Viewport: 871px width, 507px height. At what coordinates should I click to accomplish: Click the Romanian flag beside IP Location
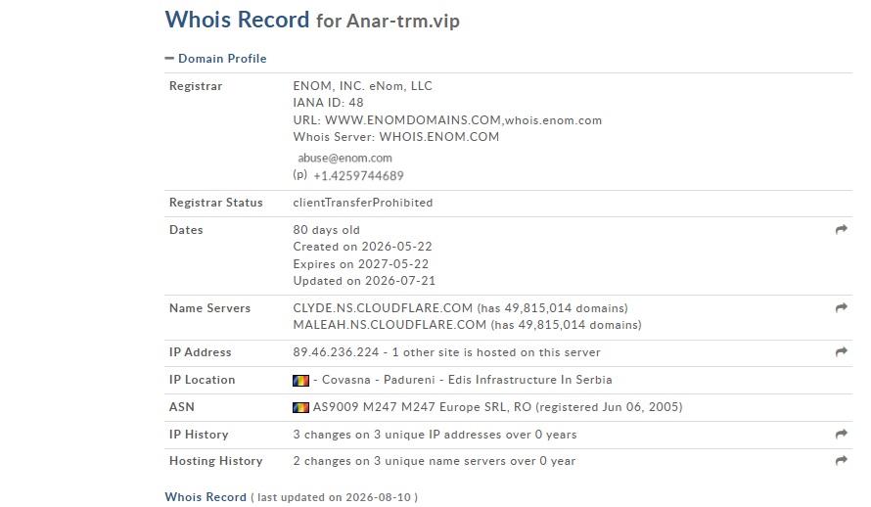(300, 381)
